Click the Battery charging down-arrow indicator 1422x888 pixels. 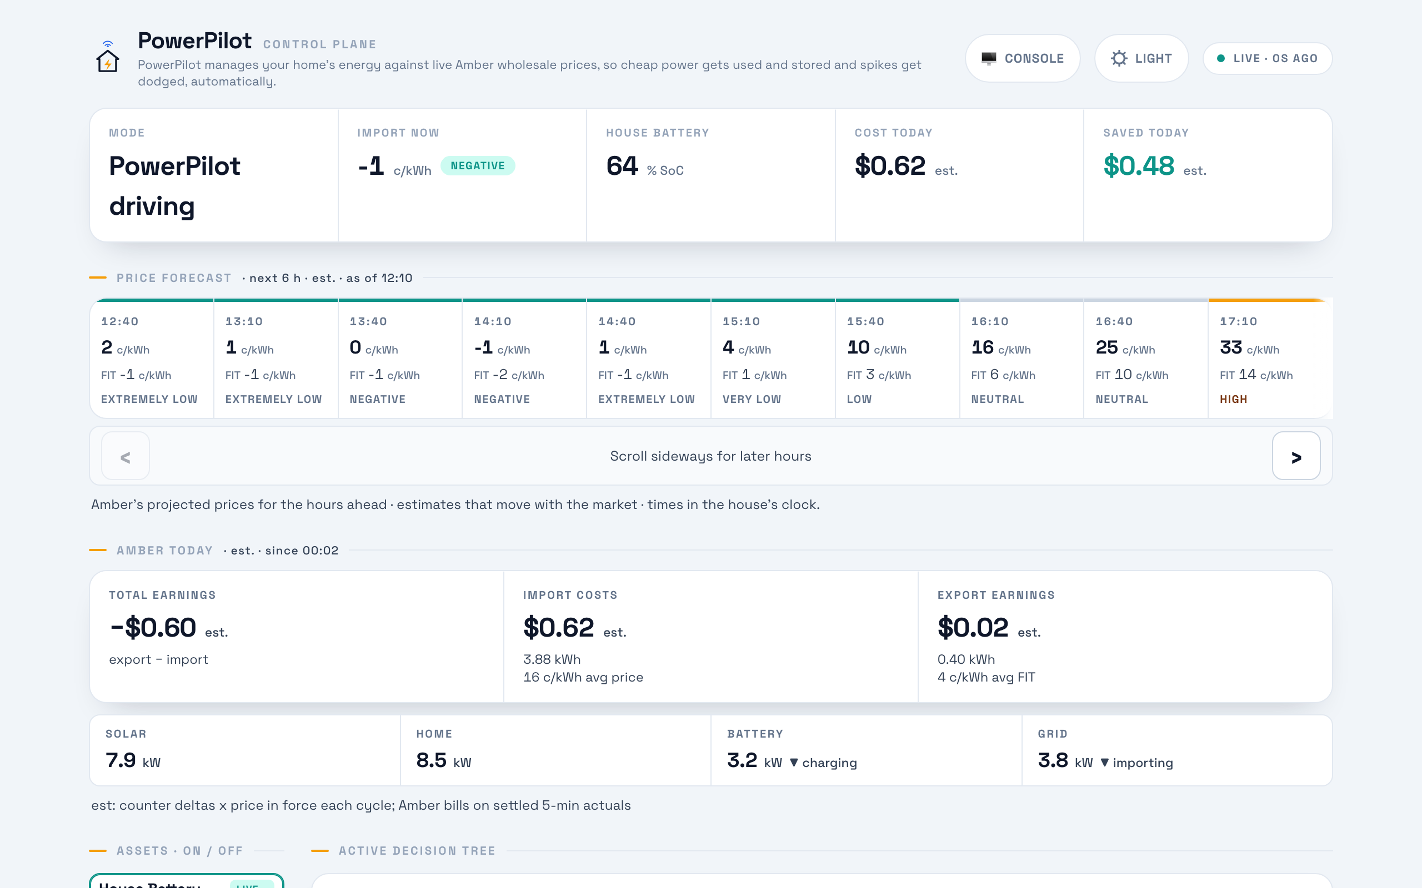(794, 763)
